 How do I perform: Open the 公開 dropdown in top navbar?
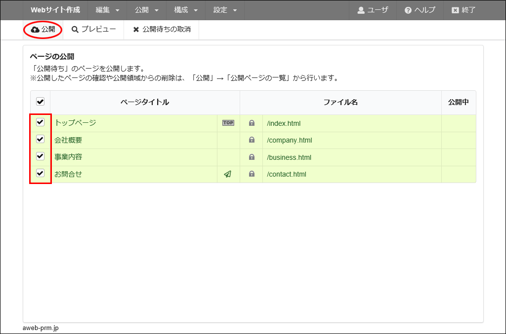pyautogui.click(x=147, y=10)
